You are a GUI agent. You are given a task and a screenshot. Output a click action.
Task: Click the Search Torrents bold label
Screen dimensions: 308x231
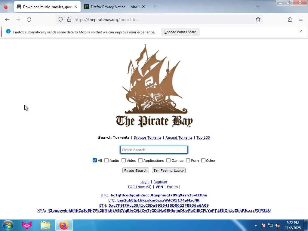(114, 137)
